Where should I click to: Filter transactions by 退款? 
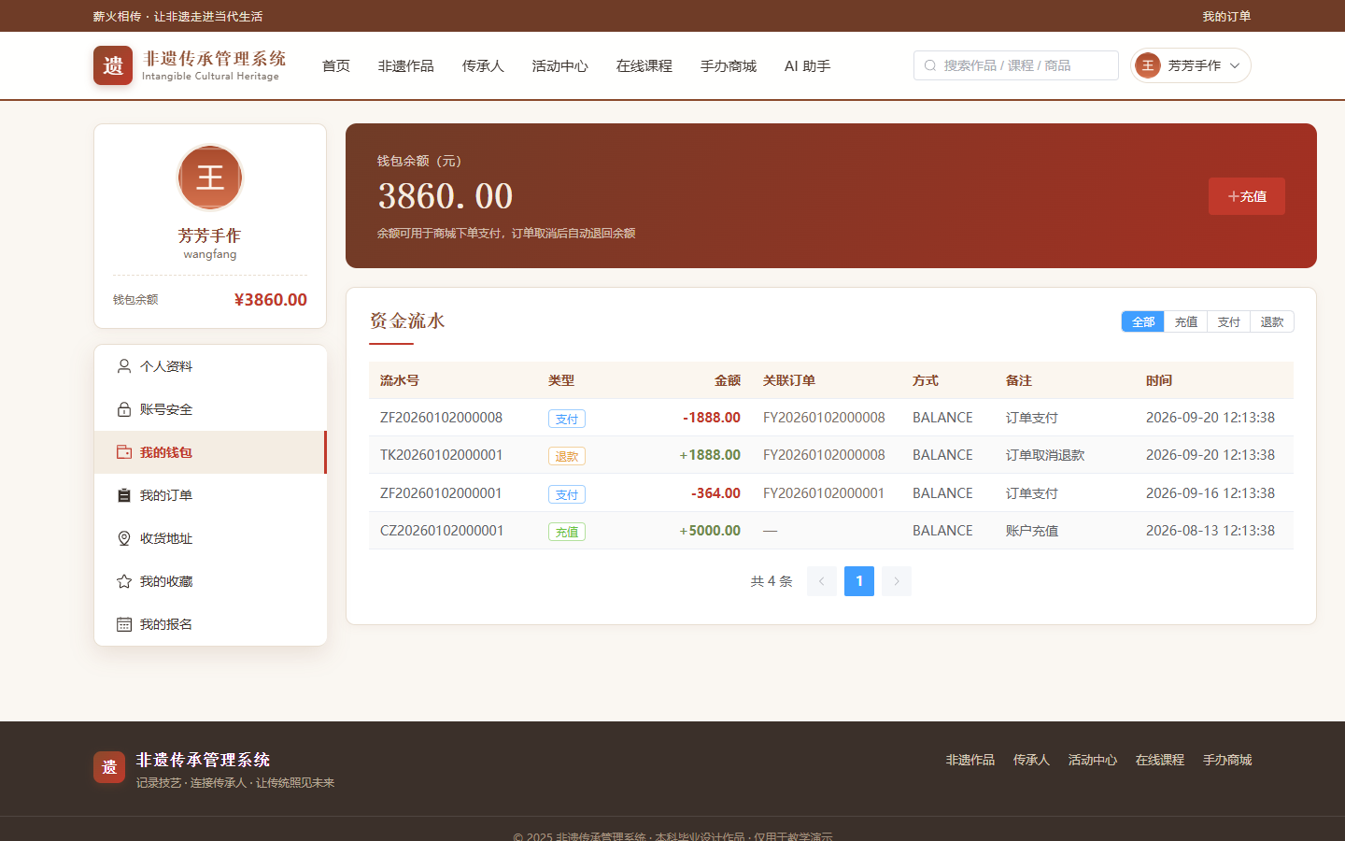pos(1272,321)
